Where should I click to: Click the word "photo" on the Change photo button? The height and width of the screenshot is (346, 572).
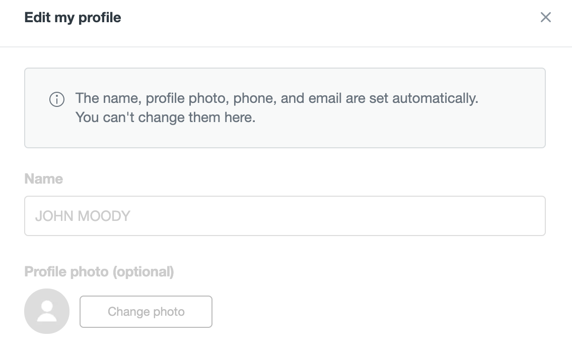tap(169, 312)
